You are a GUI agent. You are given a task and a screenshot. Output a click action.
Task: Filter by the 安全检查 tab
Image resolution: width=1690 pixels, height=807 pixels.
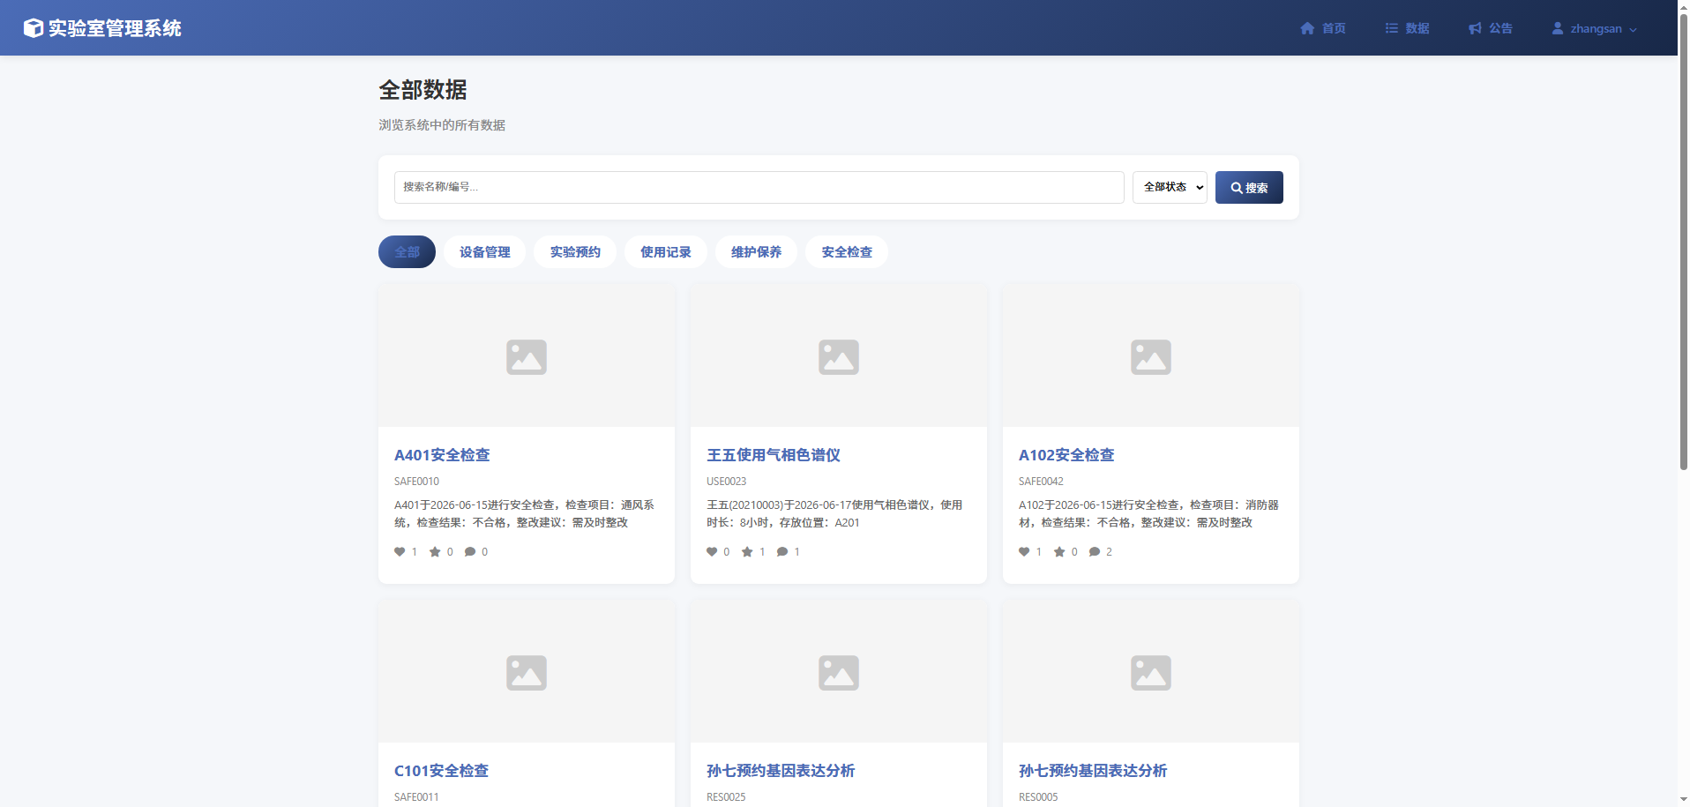(847, 252)
